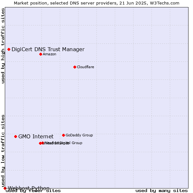
Task: Click the 'used by fewer sites' axis label
Action: pyautogui.click(x=33, y=191)
